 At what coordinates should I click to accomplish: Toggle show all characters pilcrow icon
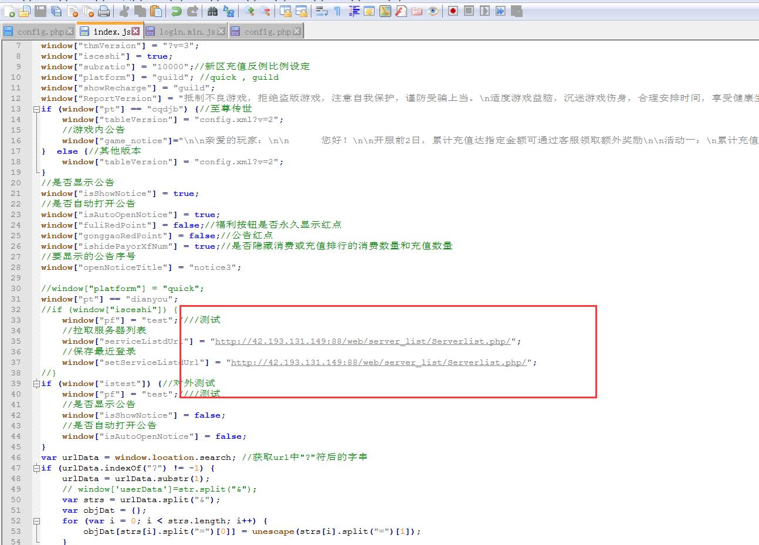(x=337, y=11)
